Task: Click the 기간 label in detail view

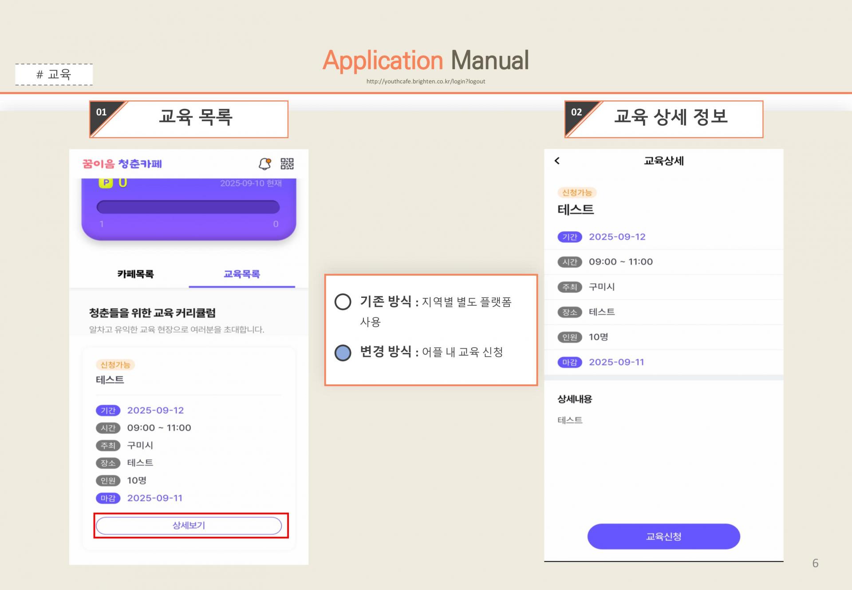Action: 569,237
